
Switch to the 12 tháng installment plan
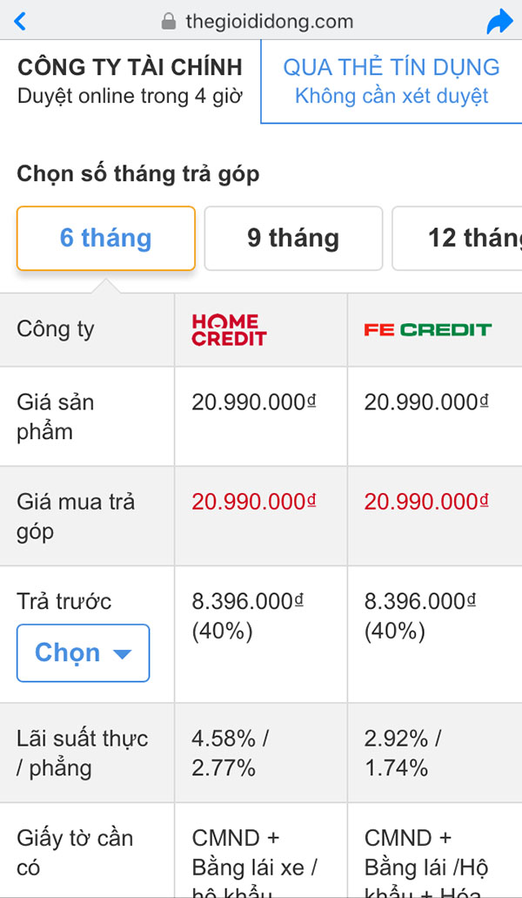click(x=474, y=238)
